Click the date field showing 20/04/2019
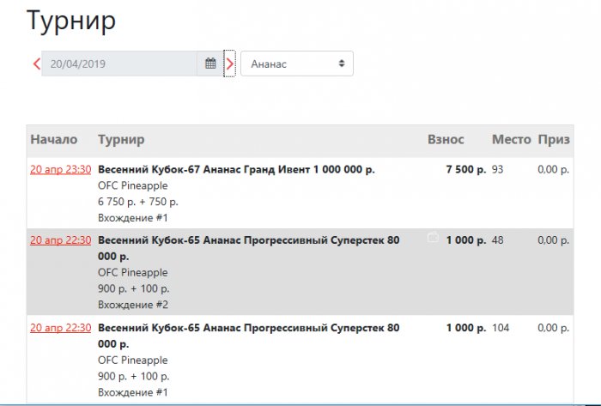Screen dimensions: 601x406 [119, 64]
